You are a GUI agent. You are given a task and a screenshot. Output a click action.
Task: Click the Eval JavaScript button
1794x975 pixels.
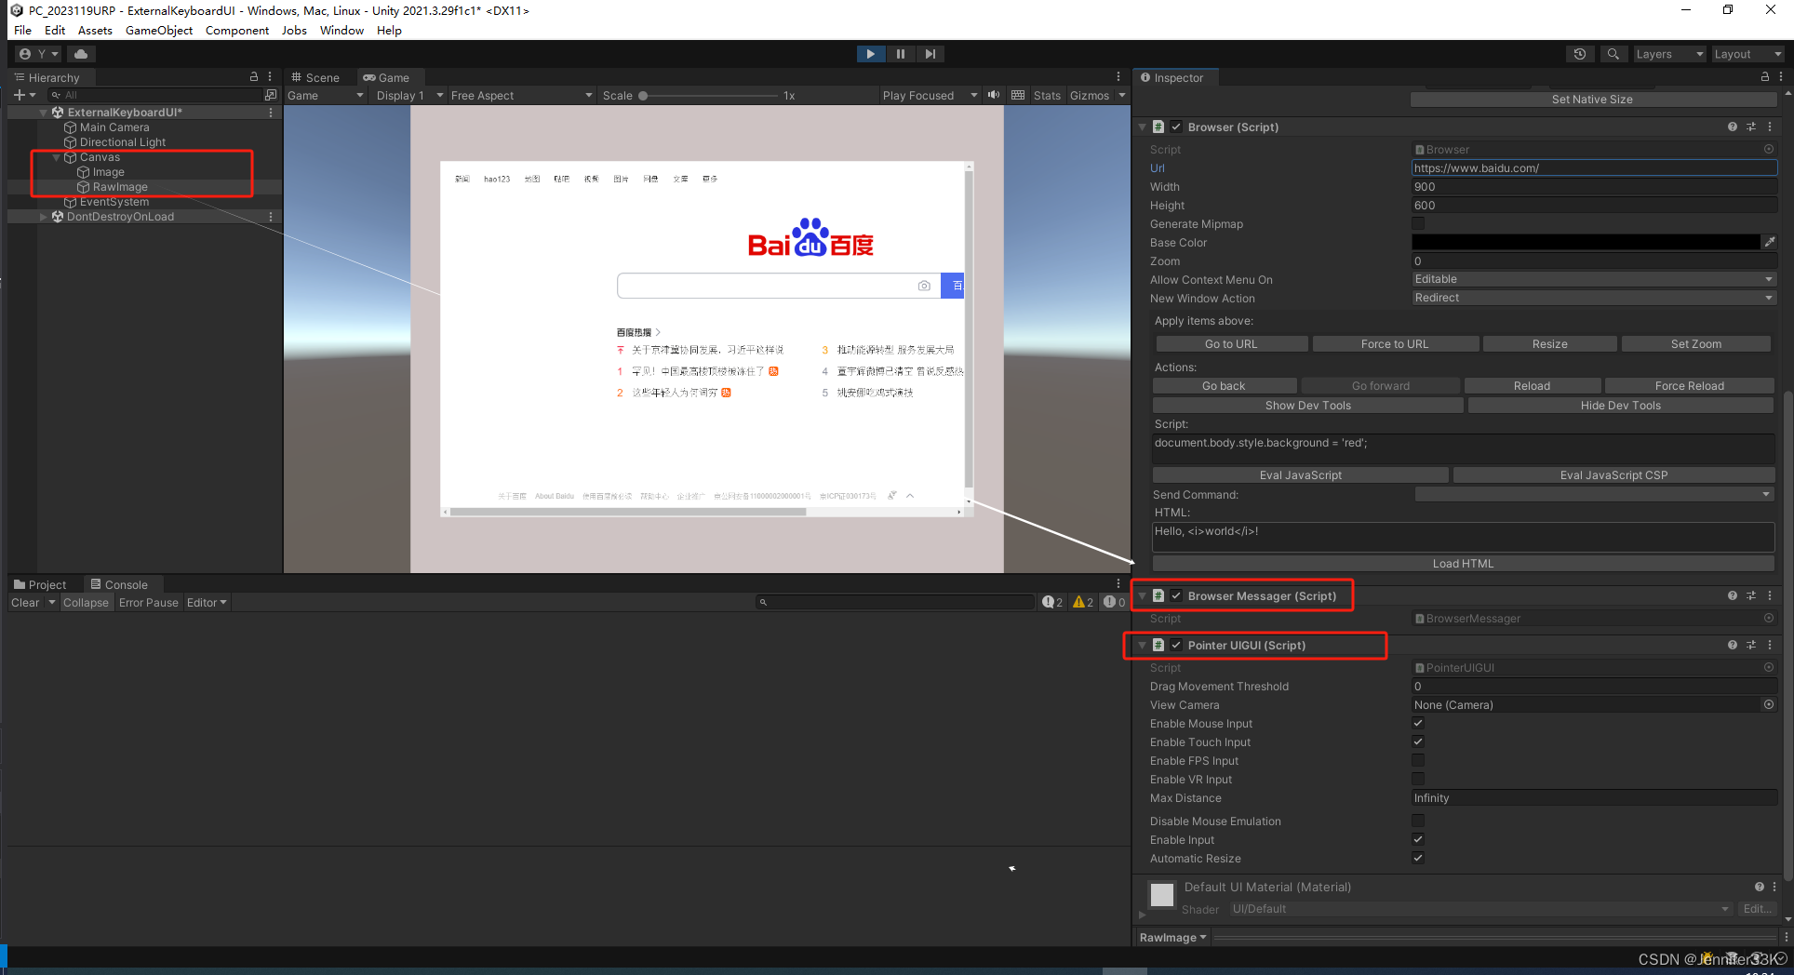1300,475
